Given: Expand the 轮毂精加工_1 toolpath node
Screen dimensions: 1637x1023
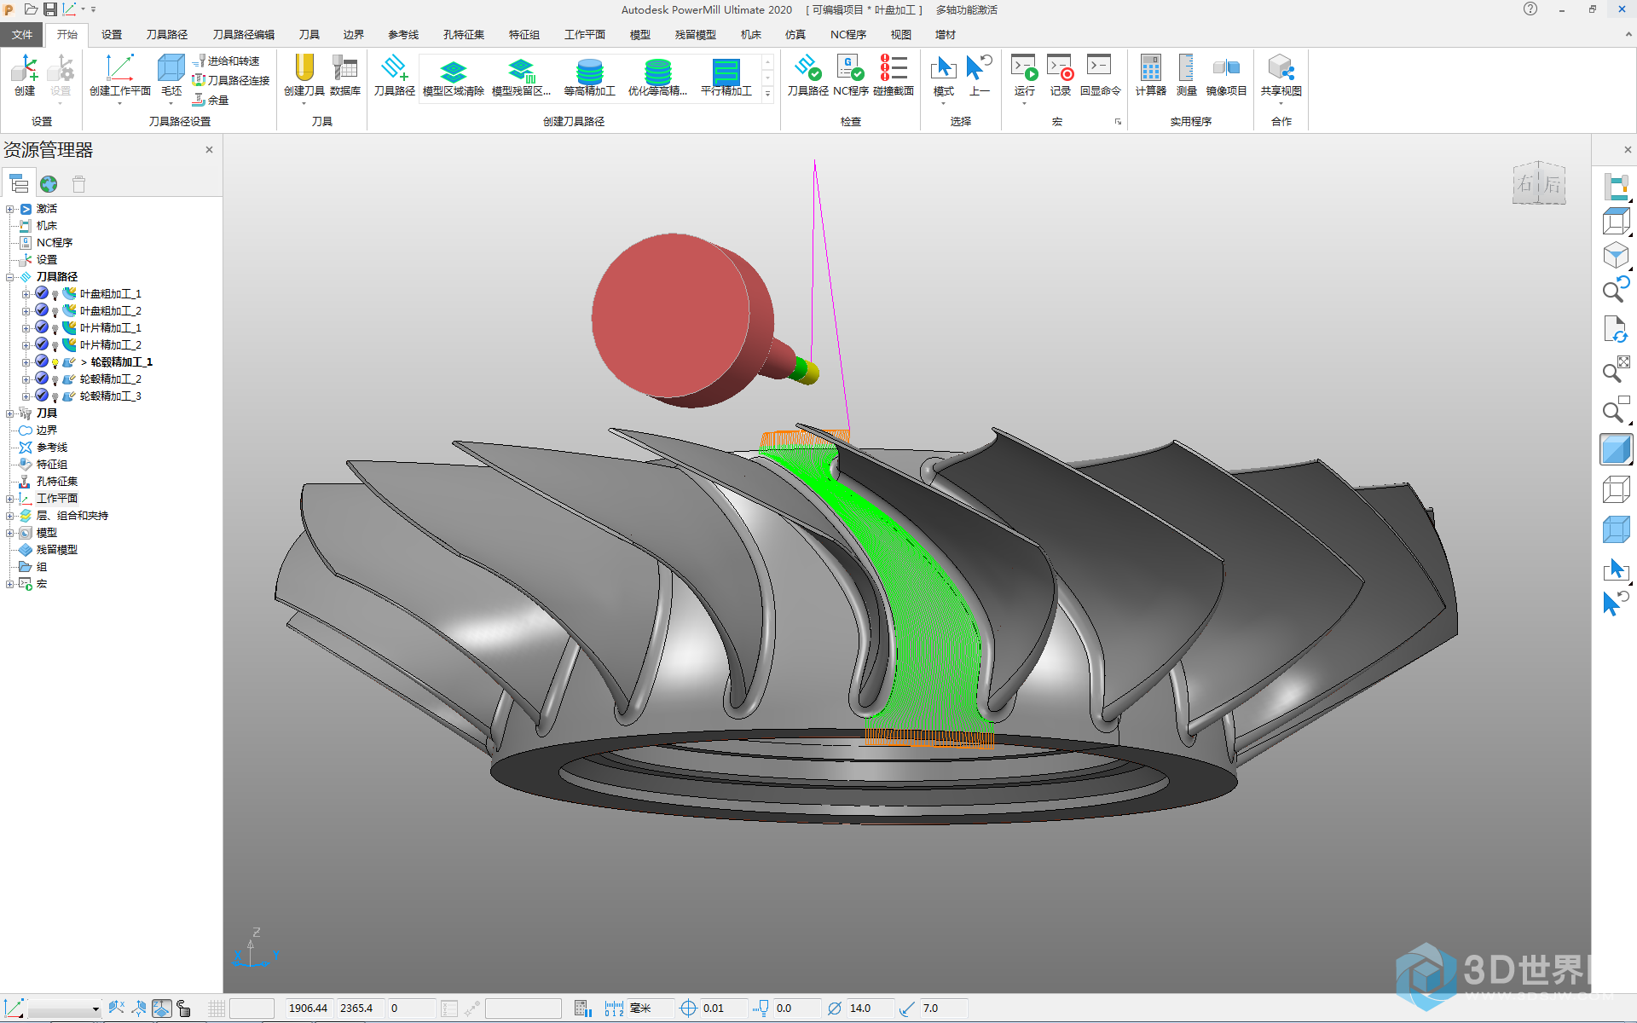Looking at the screenshot, I should point(26,362).
